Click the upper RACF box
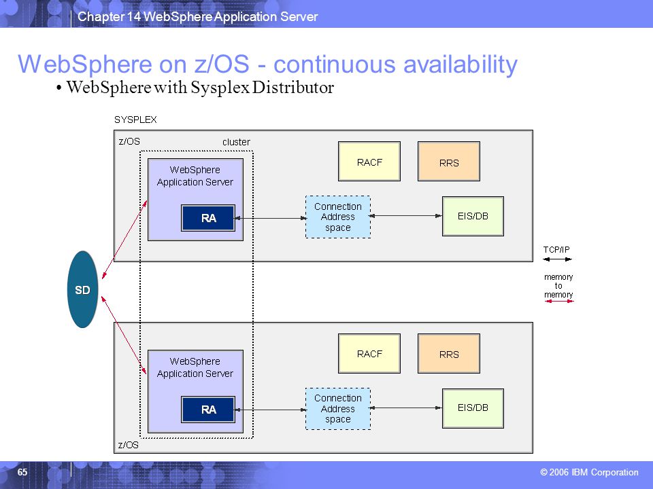 369,162
